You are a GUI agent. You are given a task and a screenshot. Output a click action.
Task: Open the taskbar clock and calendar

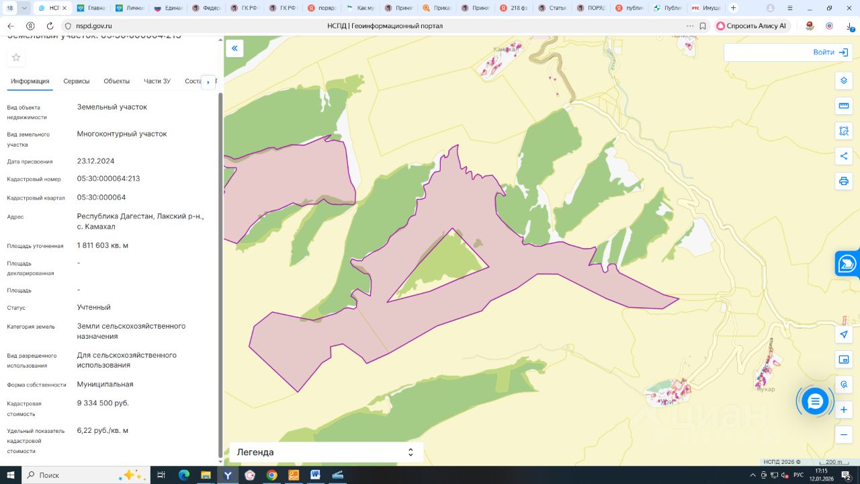[822, 475]
